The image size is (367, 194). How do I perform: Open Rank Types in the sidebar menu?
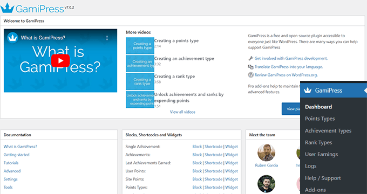[x=318, y=143]
